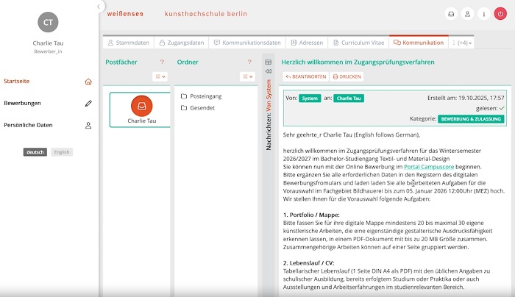Open the Ordner list options dropdown

[x=247, y=76]
